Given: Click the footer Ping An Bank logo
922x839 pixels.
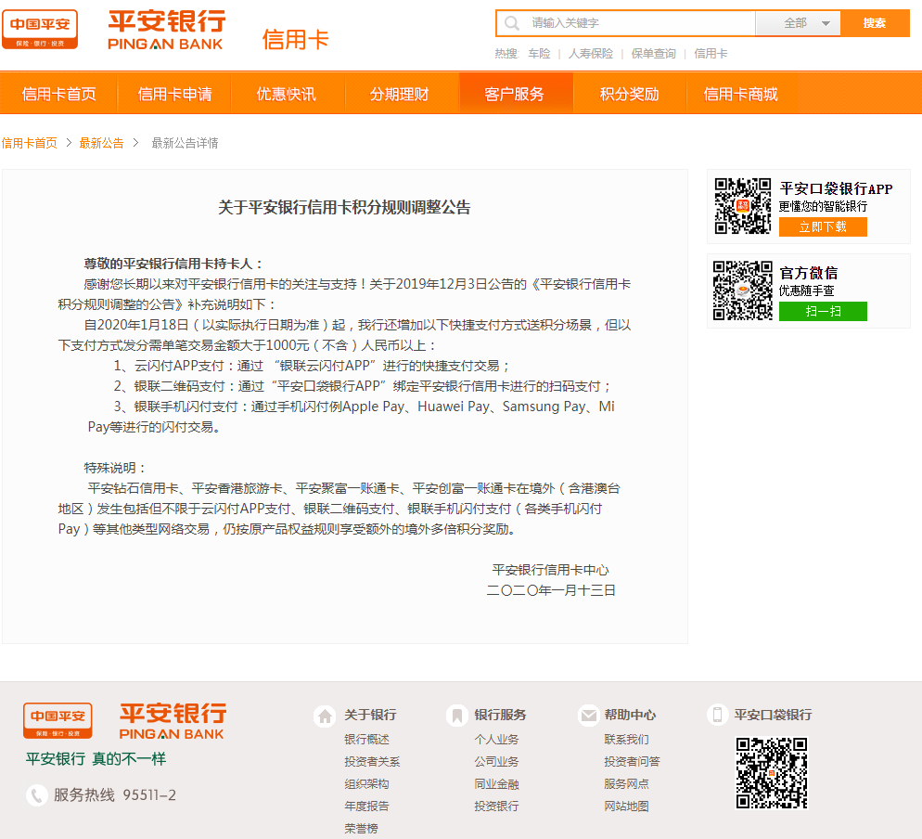Looking at the screenshot, I should point(173,721).
